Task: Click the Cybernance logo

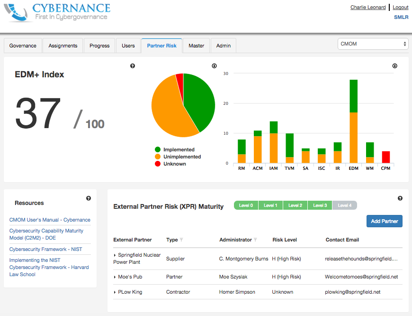Action: pos(57,12)
